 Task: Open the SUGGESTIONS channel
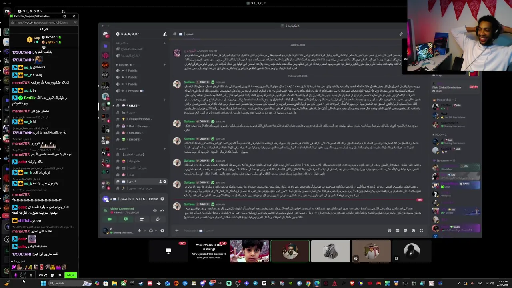[139, 119]
